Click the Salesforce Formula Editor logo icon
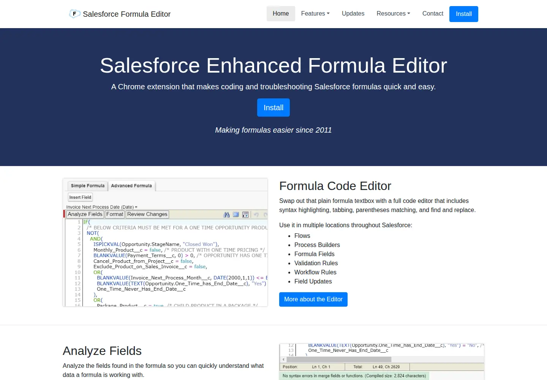This screenshot has width=547, height=380. (x=74, y=14)
